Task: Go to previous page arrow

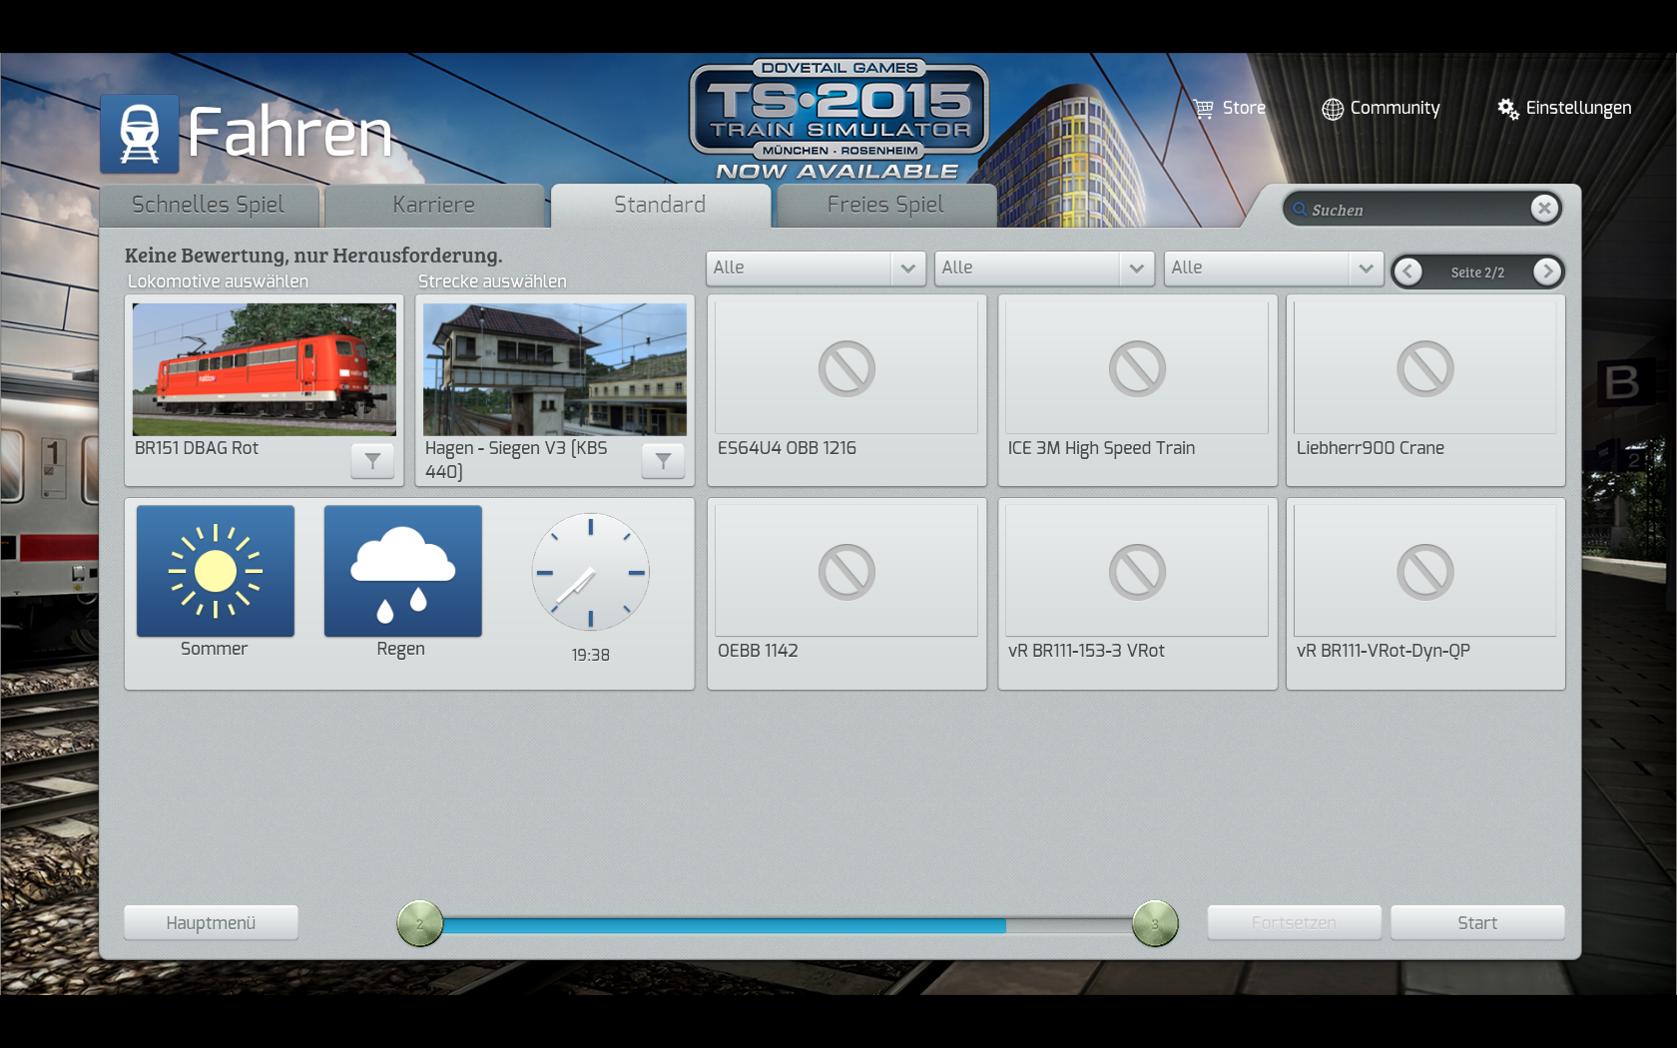Action: (1408, 271)
